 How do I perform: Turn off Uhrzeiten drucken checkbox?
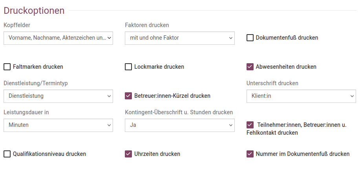128,154
